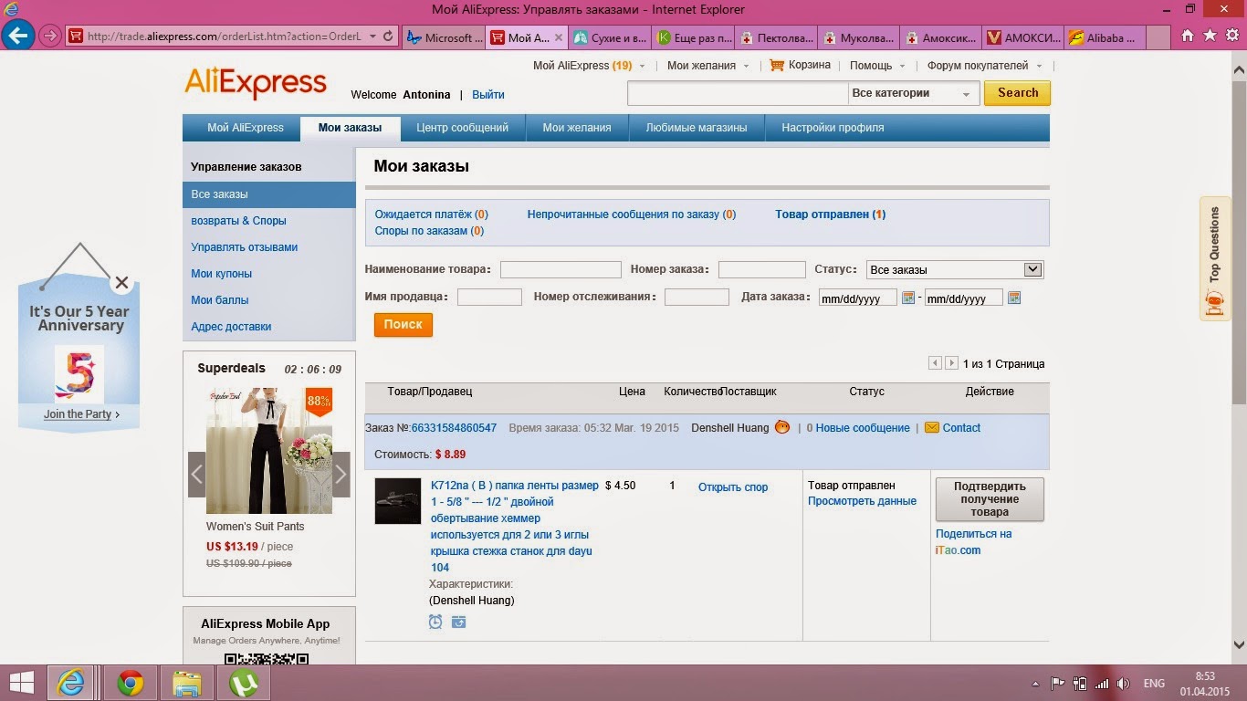Click Join the Party link

(81, 414)
